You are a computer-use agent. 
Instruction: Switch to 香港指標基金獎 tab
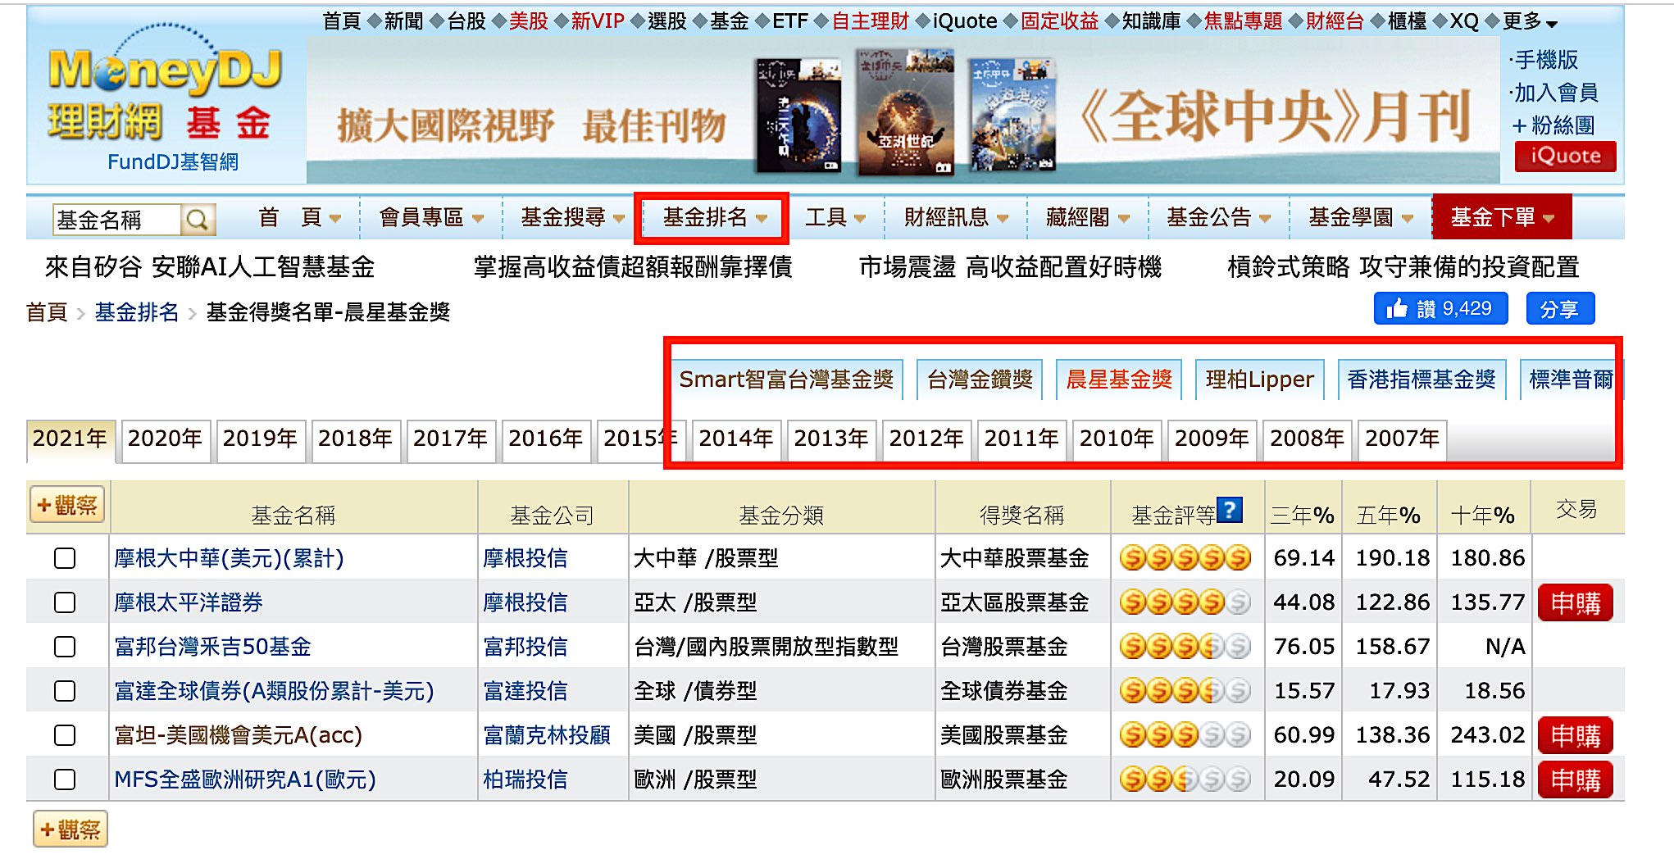[1422, 380]
